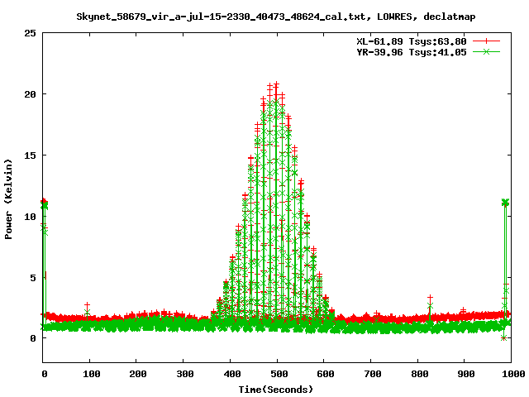This screenshot has width=529, height=397.
Task: Click the signal peak near 500 seconds
Action: coord(276,84)
